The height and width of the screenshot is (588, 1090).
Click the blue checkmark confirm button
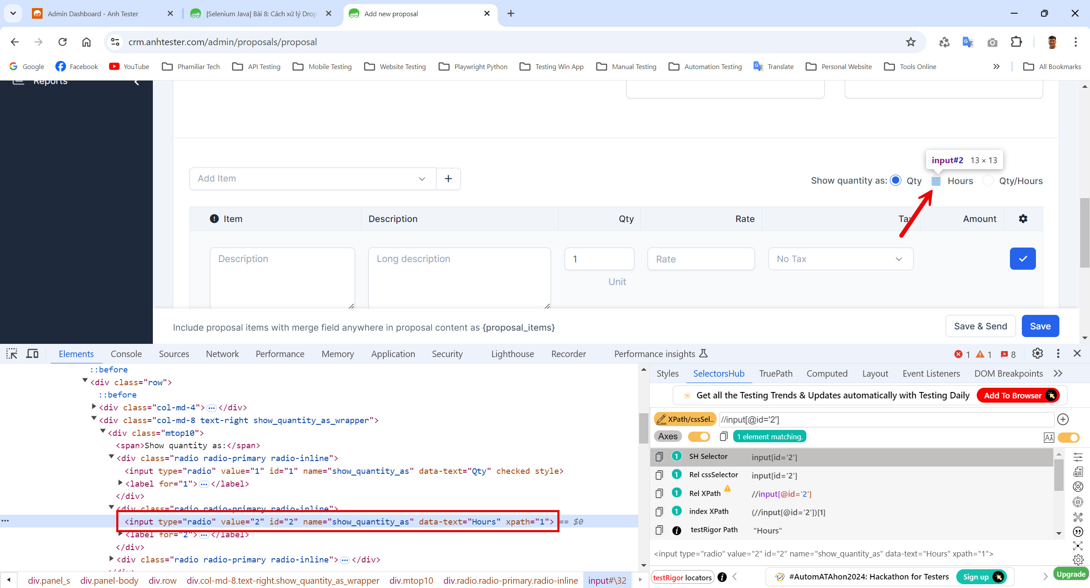tap(1022, 259)
